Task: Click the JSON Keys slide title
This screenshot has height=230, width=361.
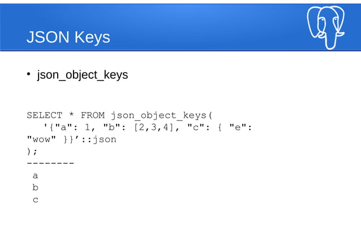Action: [68, 37]
